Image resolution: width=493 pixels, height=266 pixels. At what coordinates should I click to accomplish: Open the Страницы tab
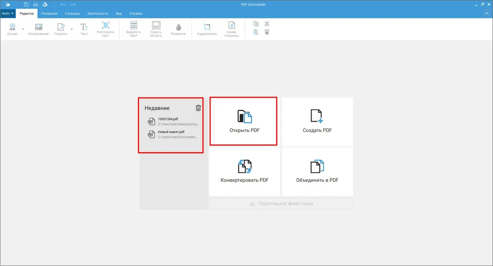click(72, 13)
